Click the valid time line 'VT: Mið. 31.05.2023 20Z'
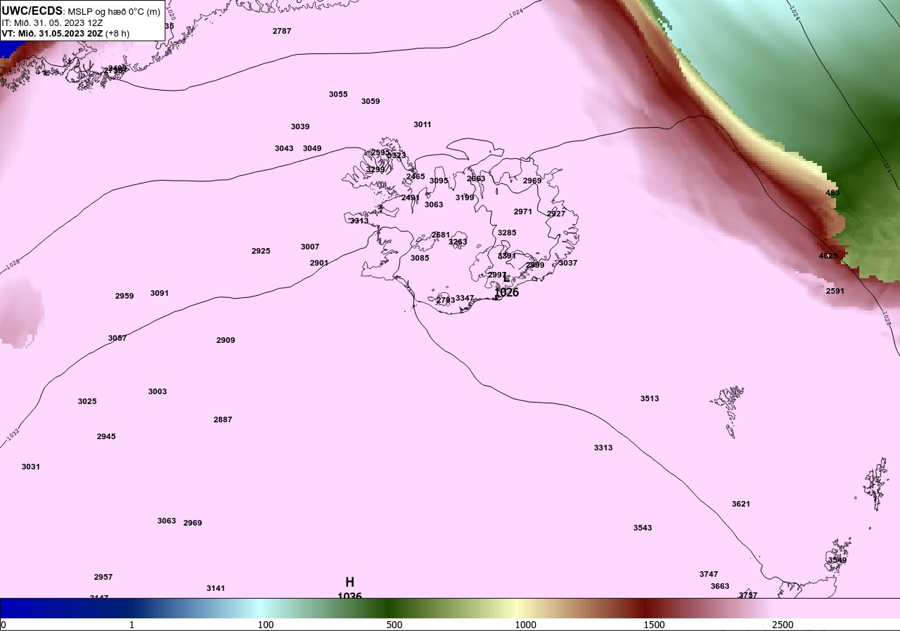 click(52, 33)
